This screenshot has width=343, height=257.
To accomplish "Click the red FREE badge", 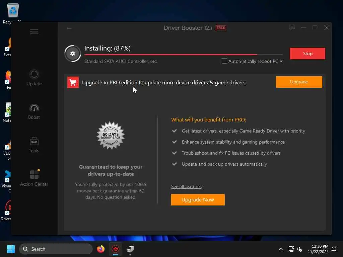I will tap(221, 28).
